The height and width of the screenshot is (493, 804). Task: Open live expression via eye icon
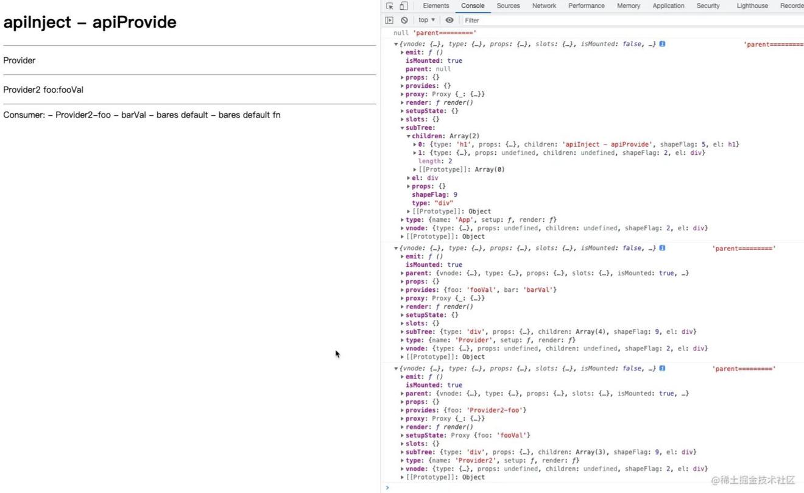tap(450, 20)
